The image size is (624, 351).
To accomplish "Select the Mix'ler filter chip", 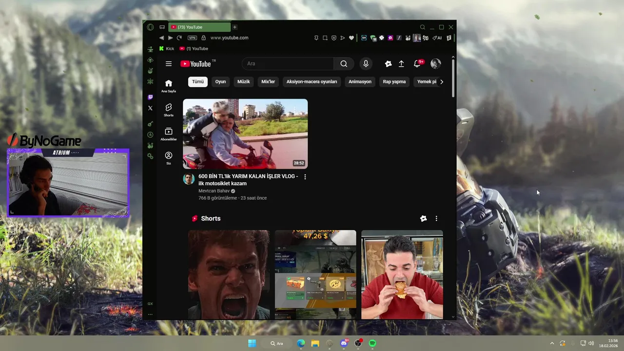I will coord(268,82).
